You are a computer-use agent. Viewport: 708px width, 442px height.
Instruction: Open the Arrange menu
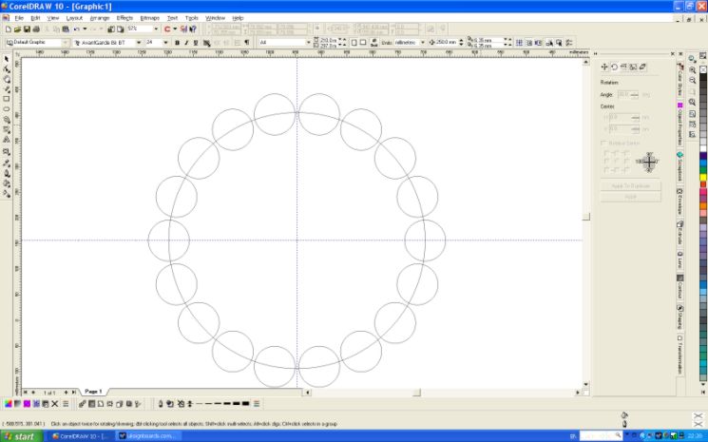click(100, 18)
